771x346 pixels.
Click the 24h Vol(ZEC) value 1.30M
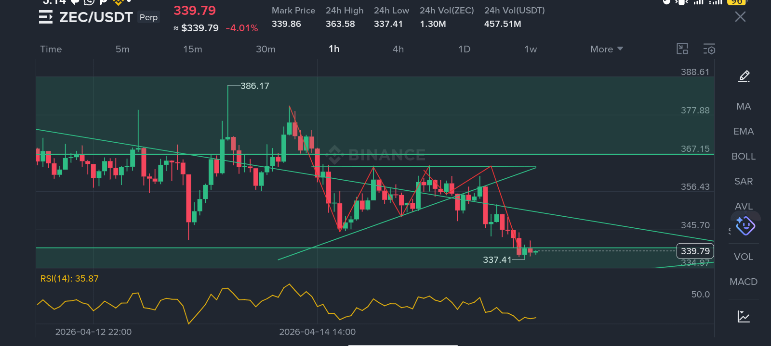coord(433,24)
